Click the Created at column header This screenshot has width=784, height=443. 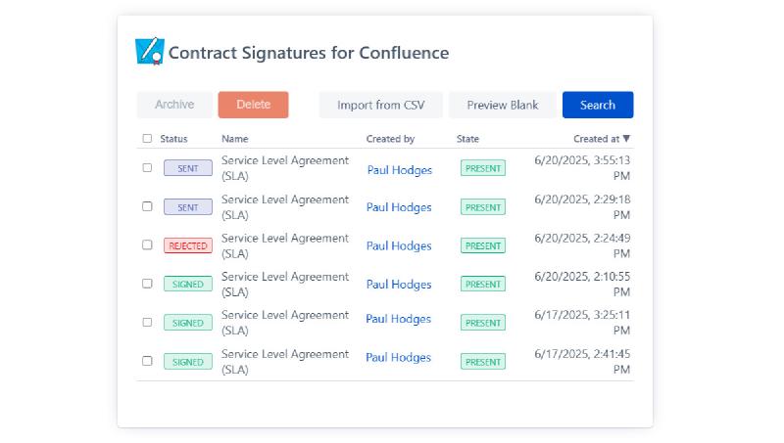point(596,139)
